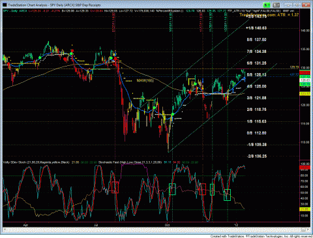Click the yellow 21.55 stochastic axis tag
The width and height of the screenshot is (313, 238).
tap(305, 209)
